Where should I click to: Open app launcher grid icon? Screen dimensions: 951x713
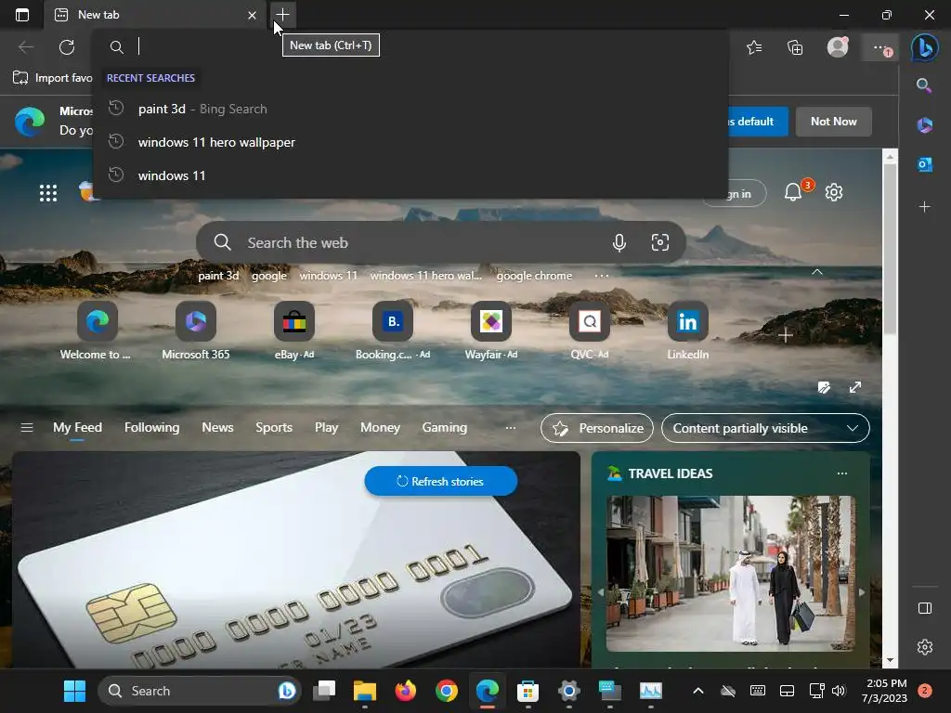coord(48,193)
